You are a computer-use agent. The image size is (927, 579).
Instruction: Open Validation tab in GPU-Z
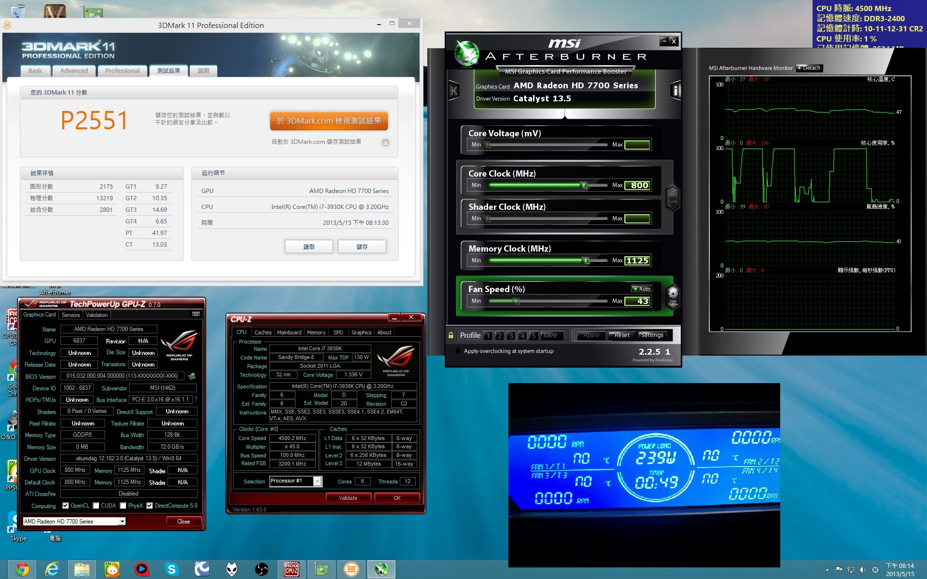(x=97, y=315)
